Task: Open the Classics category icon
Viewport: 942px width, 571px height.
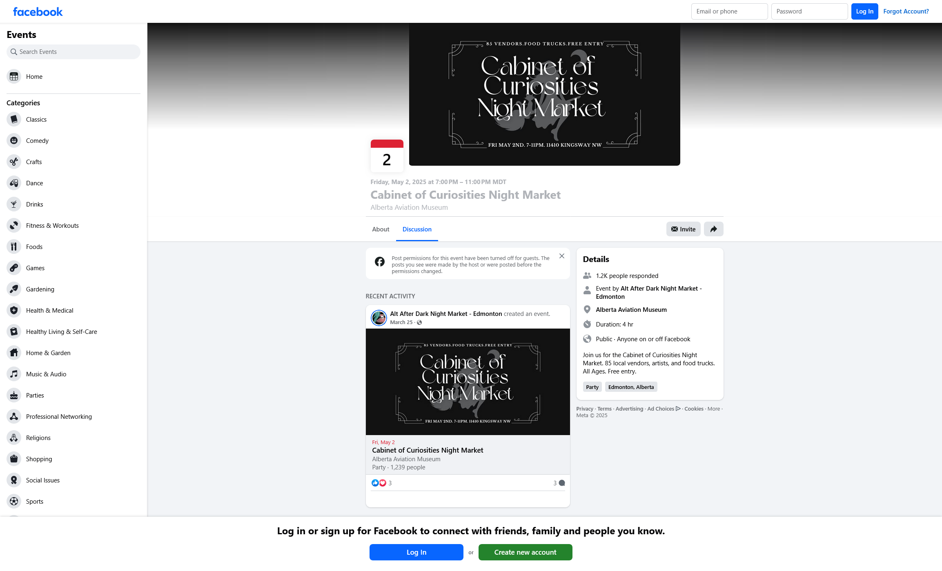Action: [x=14, y=119]
